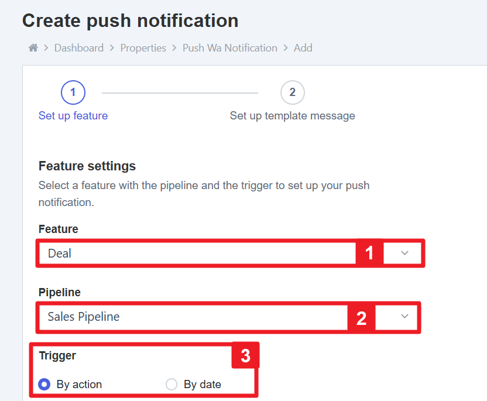This screenshot has width=487, height=401.
Task: Click the step 1 circle indicator
Action: pos(73,92)
